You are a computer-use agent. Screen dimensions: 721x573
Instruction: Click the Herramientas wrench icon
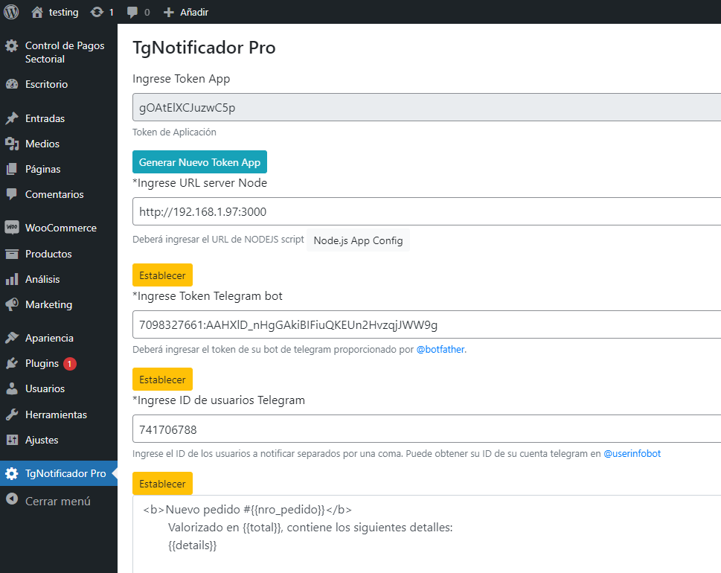(x=10, y=414)
